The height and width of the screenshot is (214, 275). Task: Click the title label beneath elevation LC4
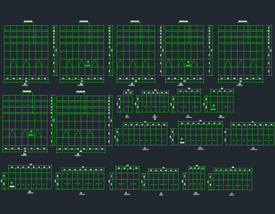[145, 148]
